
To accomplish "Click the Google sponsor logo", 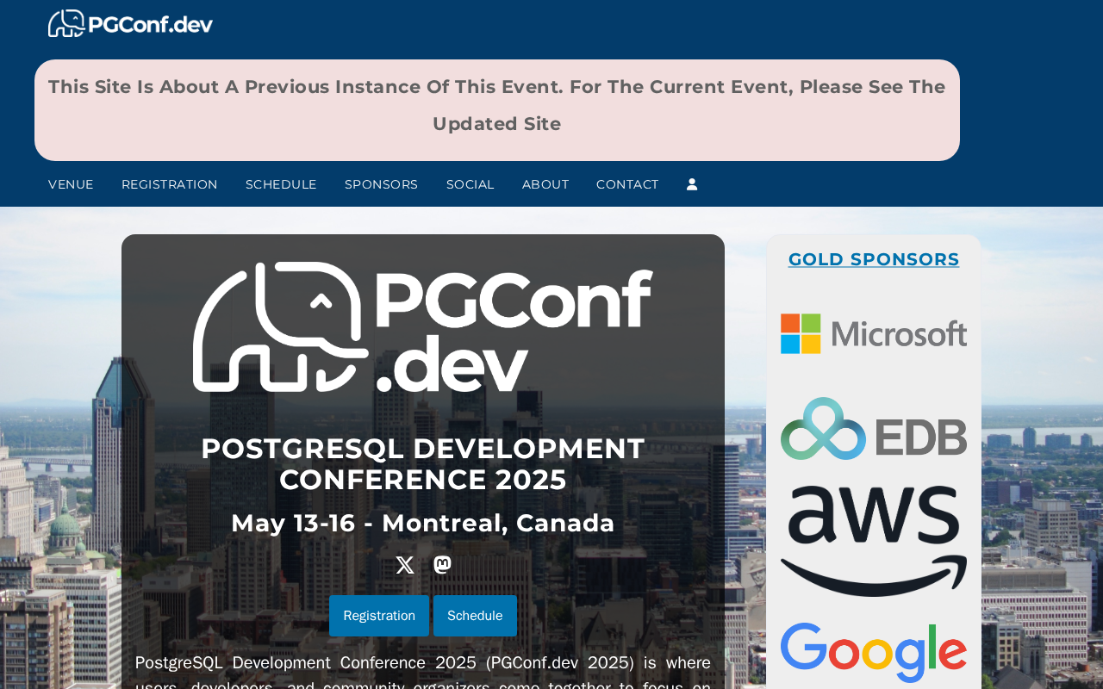I will click(874, 653).
